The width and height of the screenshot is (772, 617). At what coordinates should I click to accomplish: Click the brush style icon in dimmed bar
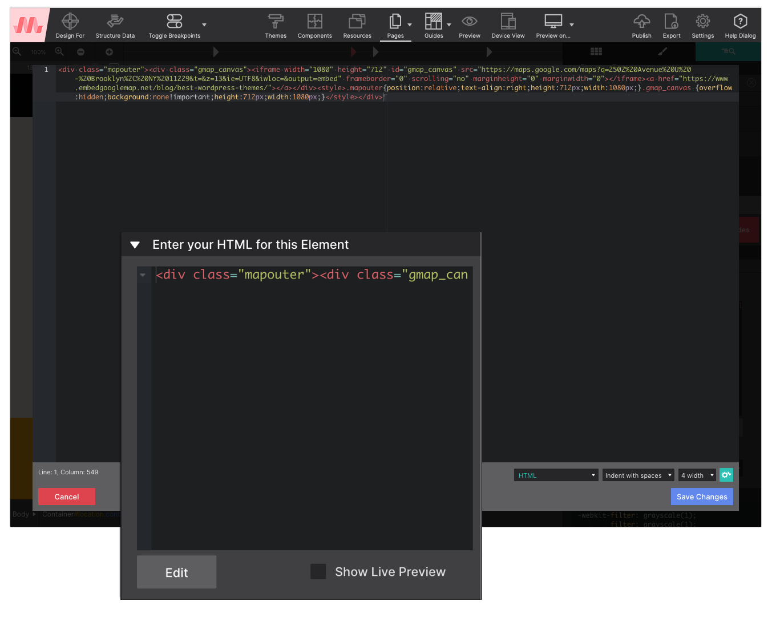pos(662,51)
